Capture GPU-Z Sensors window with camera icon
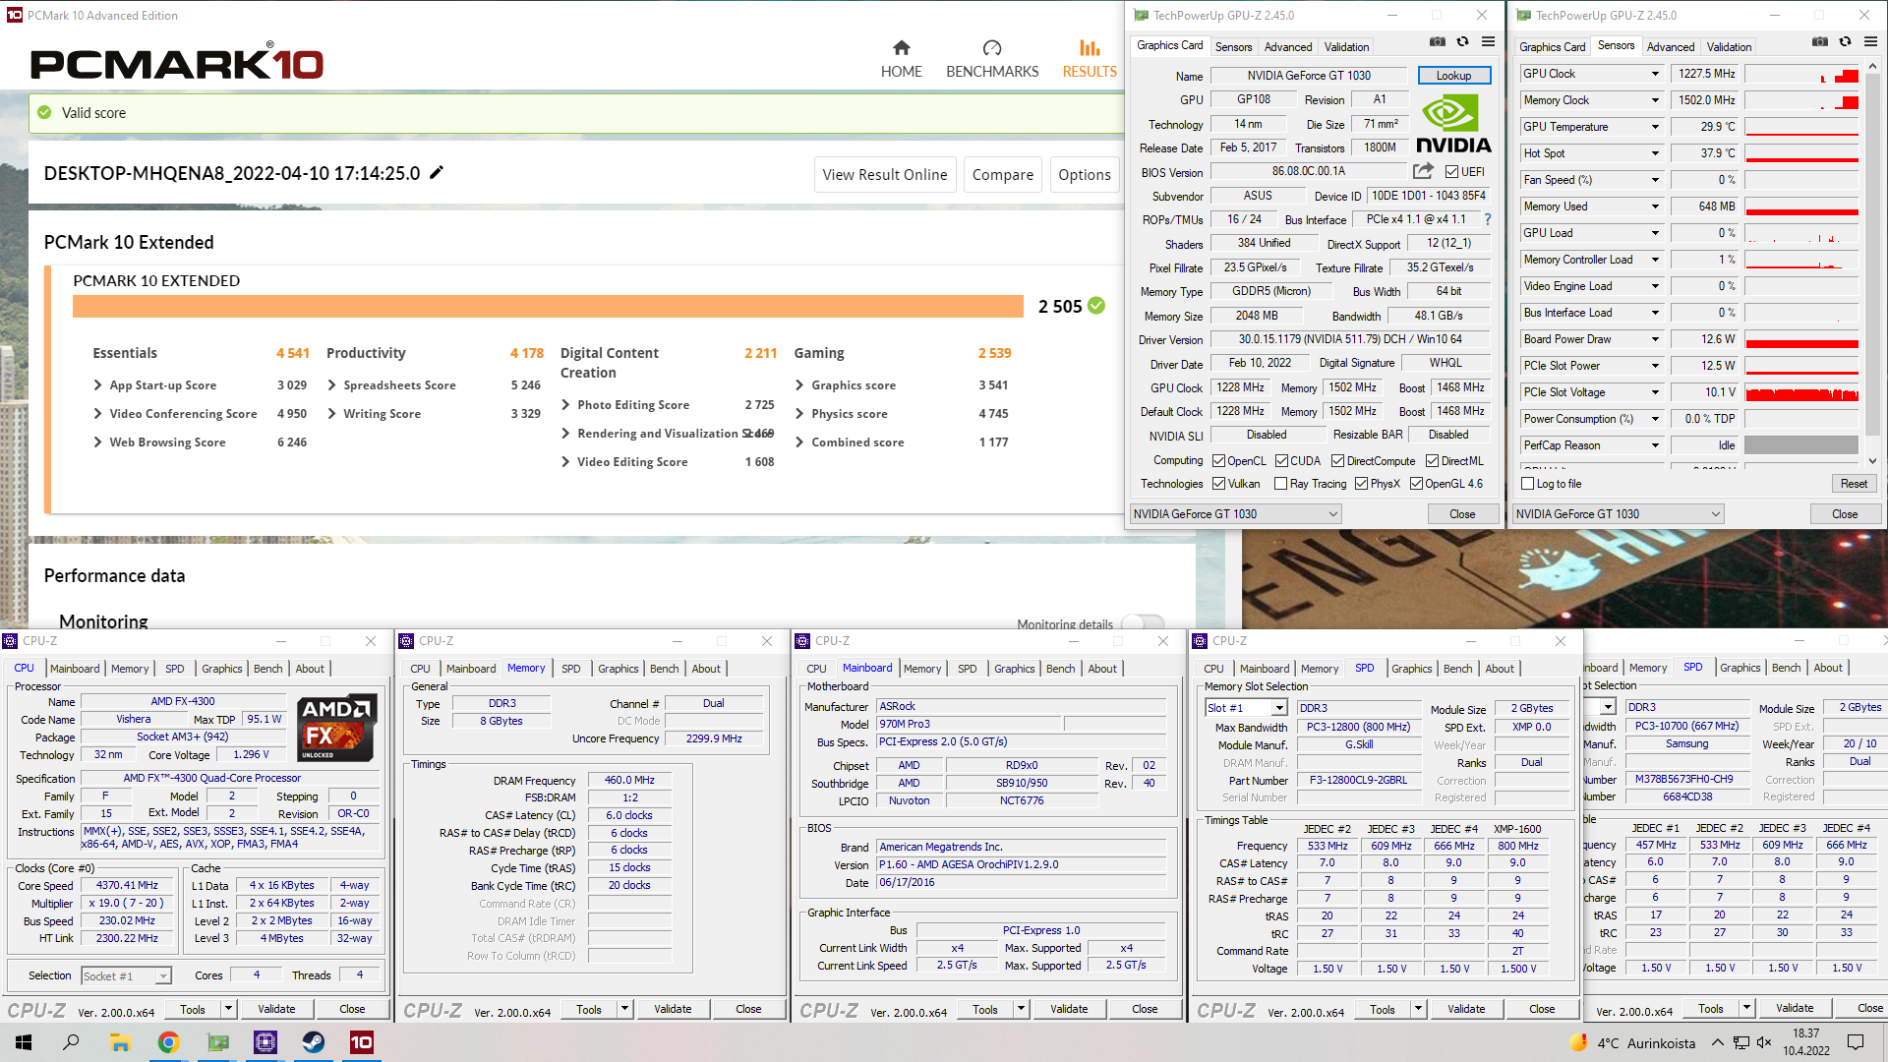 point(1820,42)
